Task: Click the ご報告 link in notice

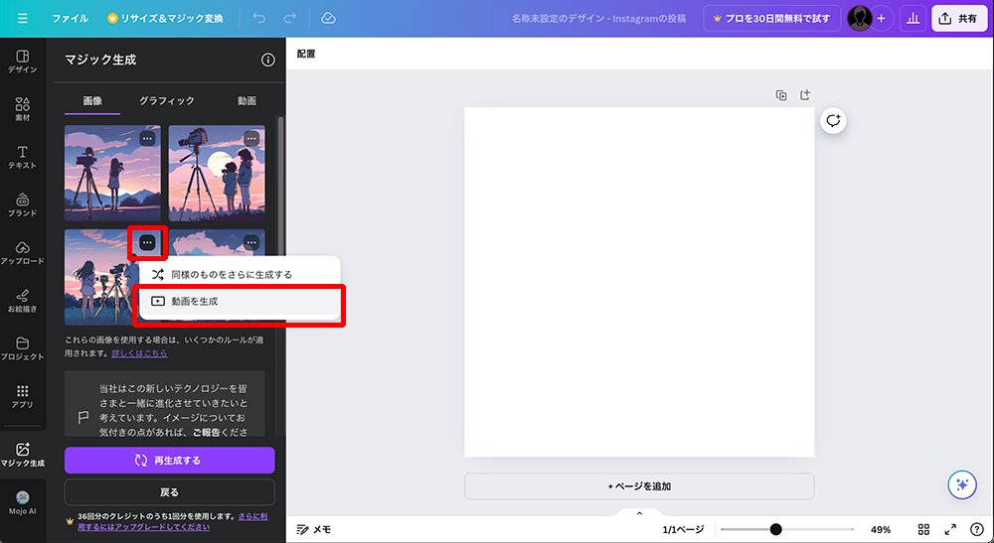Action: click(x=206, y=433)
